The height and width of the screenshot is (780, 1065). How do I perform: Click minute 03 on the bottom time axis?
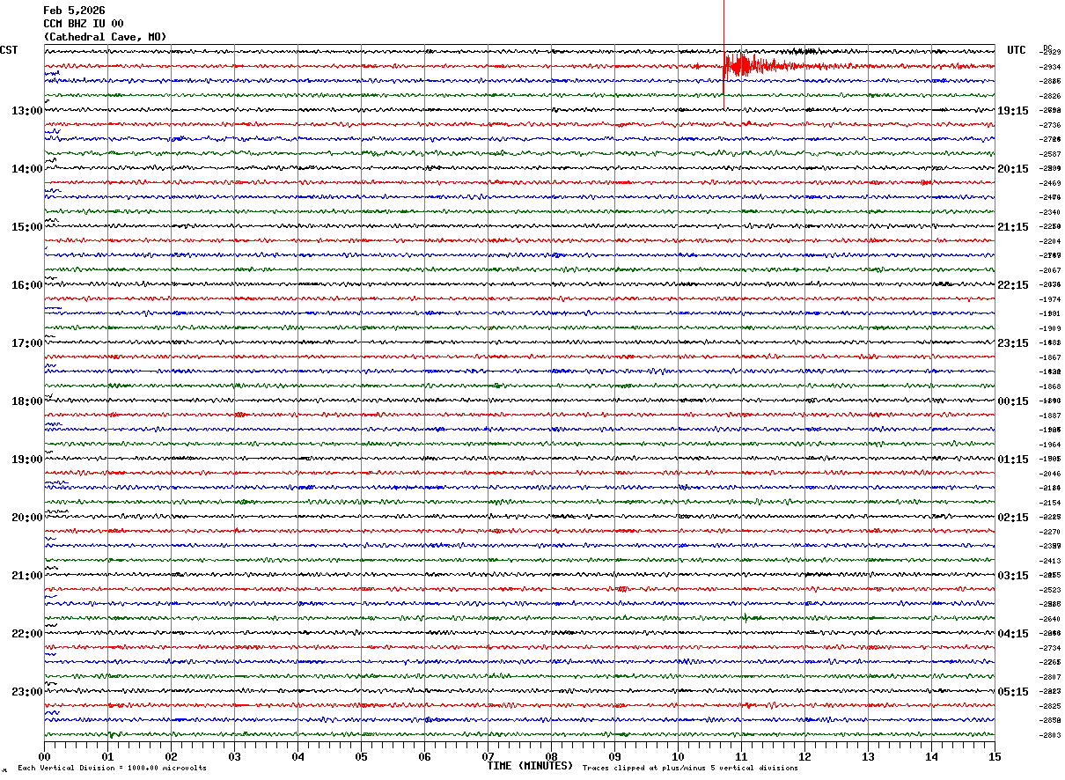tap(234, 756)
